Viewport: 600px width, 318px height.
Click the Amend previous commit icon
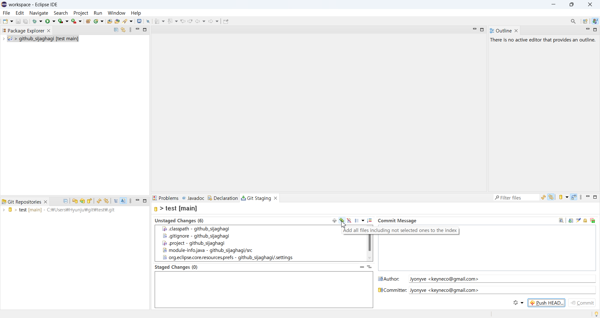[x=571, y=221]
